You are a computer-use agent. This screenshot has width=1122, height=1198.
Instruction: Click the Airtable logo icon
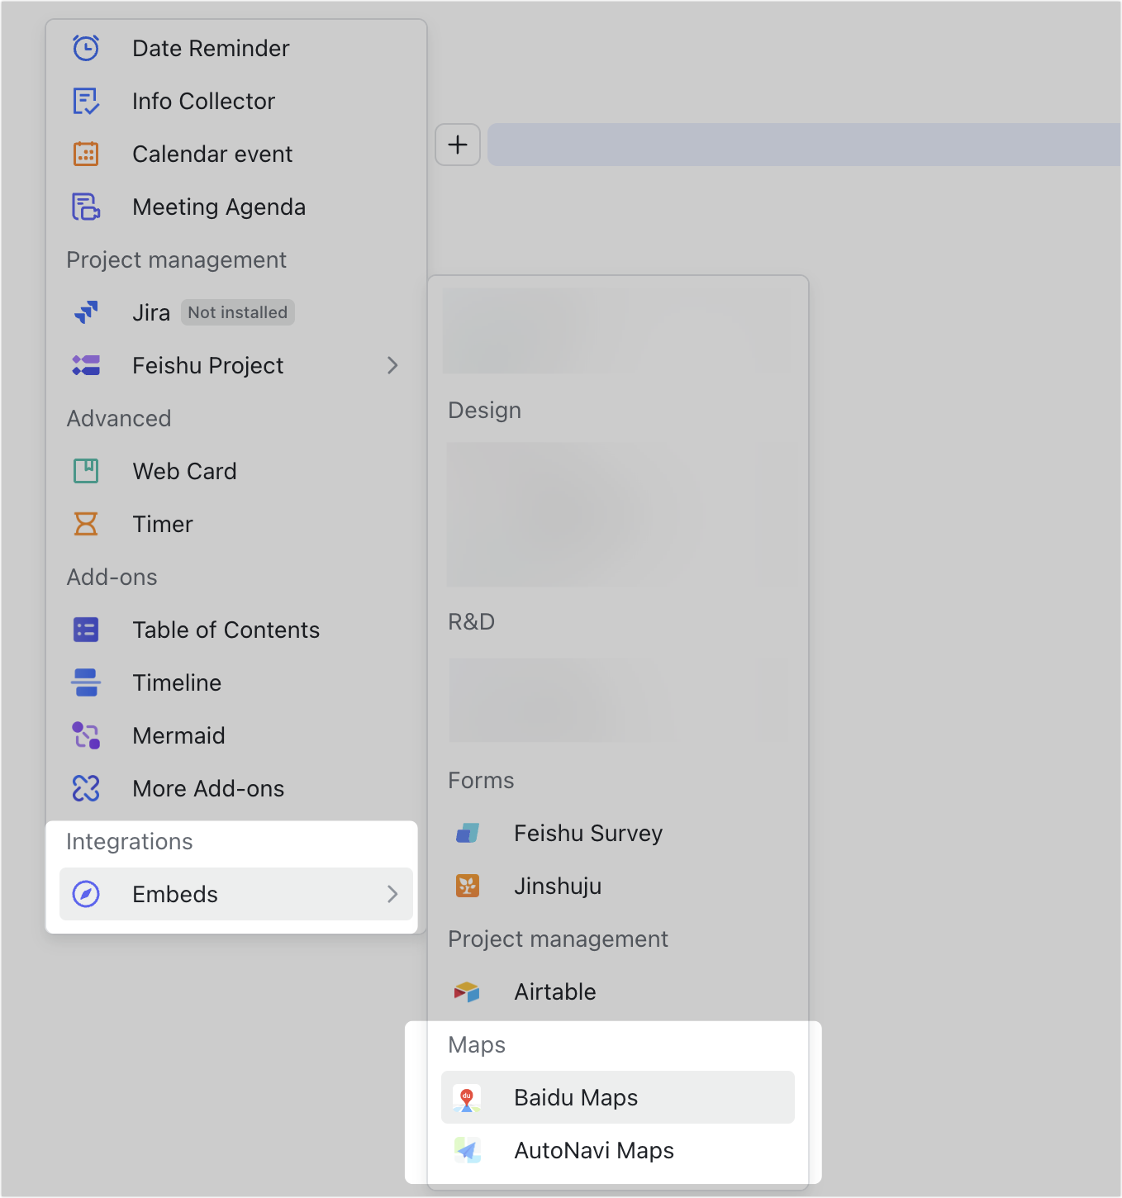coord(468,991)
